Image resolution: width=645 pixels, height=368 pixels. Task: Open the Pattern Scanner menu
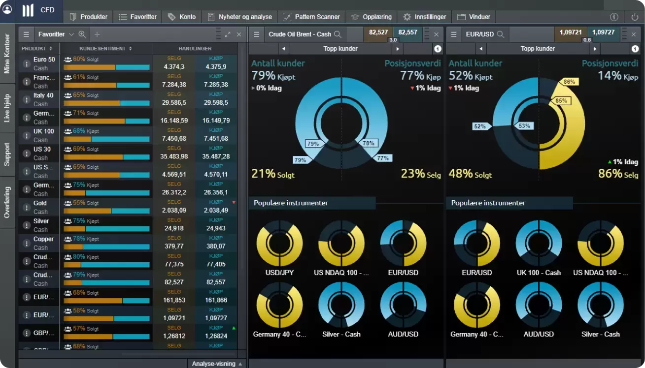click(x=312, y=17)
